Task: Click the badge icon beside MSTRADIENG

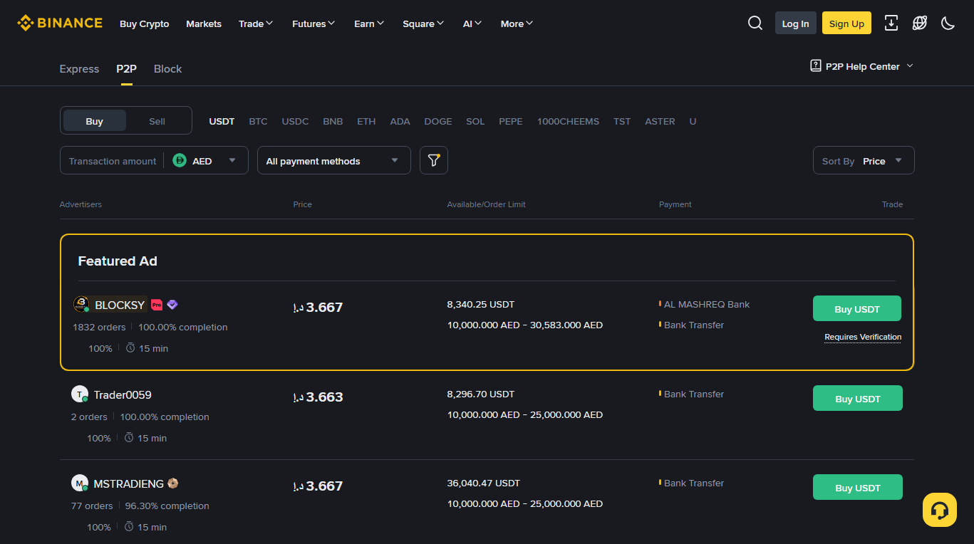Action: 172,483
